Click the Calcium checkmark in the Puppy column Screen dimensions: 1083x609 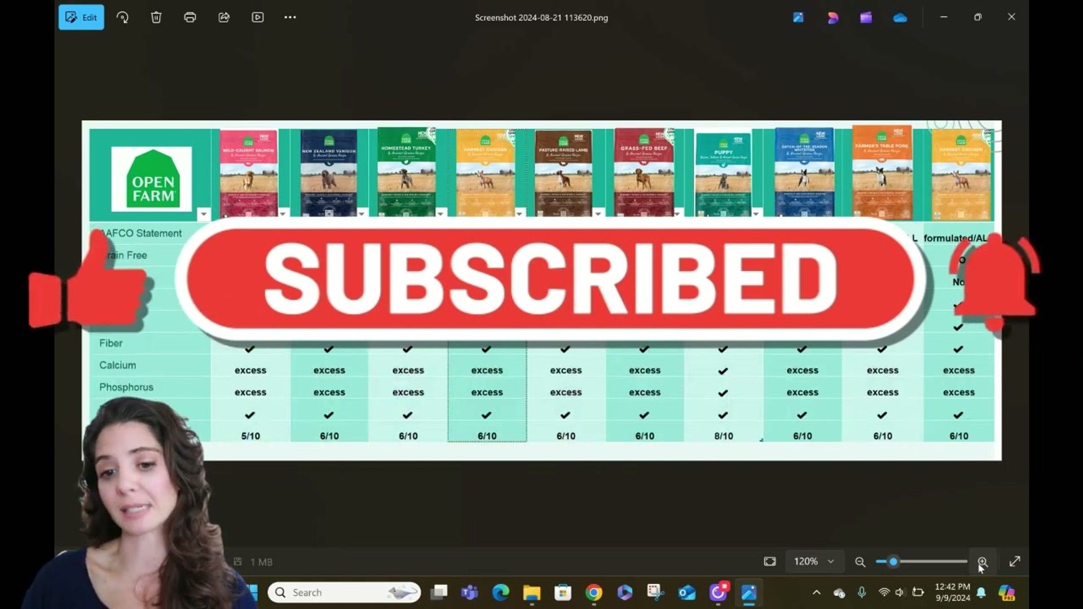(x=723, y=371)
